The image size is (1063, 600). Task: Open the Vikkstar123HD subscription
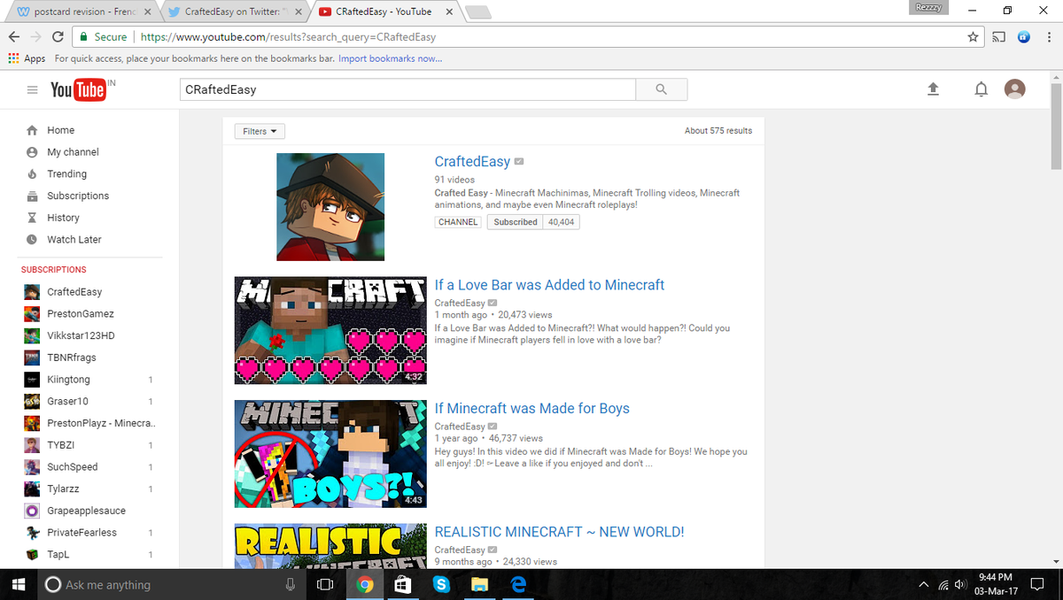(x=81, y=335)
